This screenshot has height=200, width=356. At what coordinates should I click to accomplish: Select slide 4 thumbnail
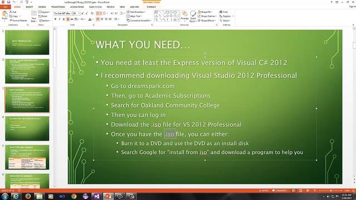tap(27, 128)
